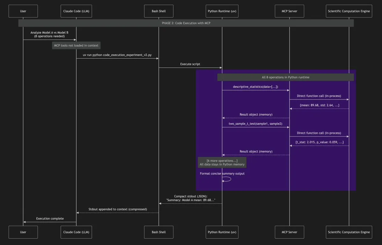Select the Claude Code (LLM) header box
This screenshot has height=245, width=382.
76,11
